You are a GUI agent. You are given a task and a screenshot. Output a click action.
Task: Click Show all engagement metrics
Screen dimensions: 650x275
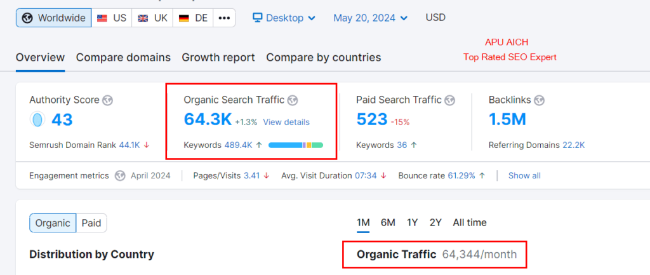524,175
